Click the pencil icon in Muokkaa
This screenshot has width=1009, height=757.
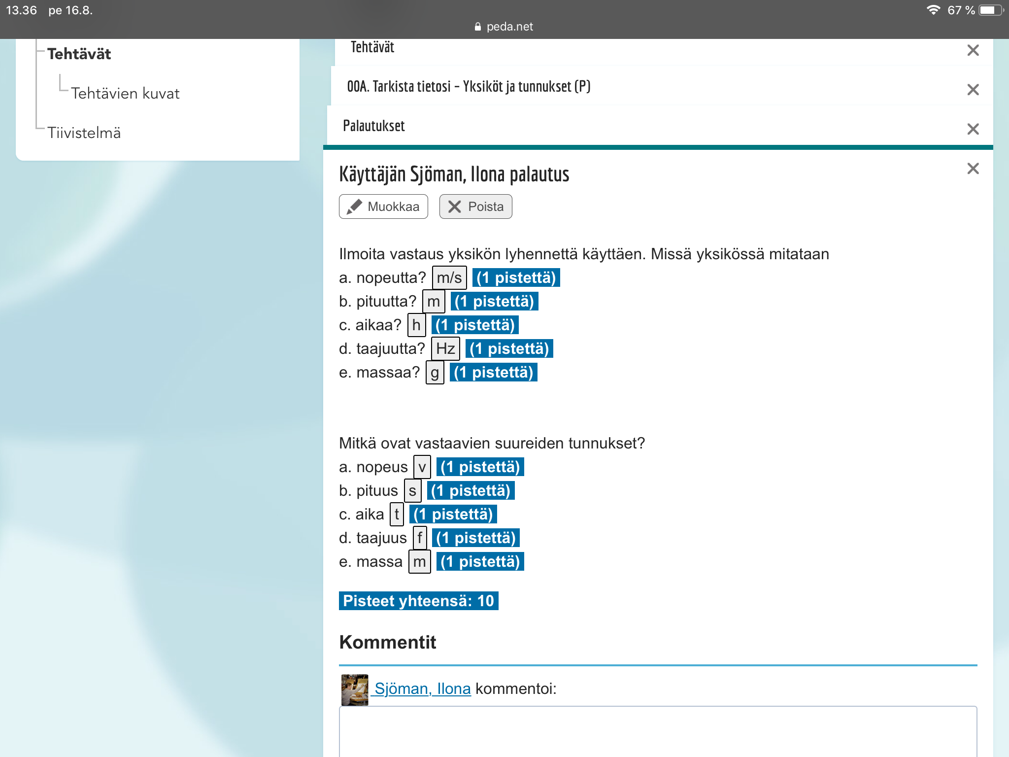coord(354,206)
